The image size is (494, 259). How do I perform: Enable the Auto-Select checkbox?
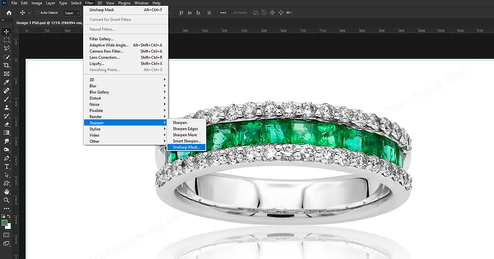click(x=37, y=13)
